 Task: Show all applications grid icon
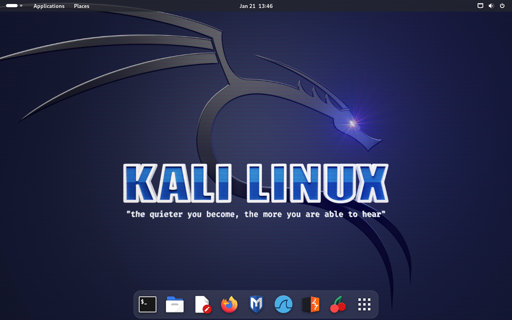[x=364, y=304]
